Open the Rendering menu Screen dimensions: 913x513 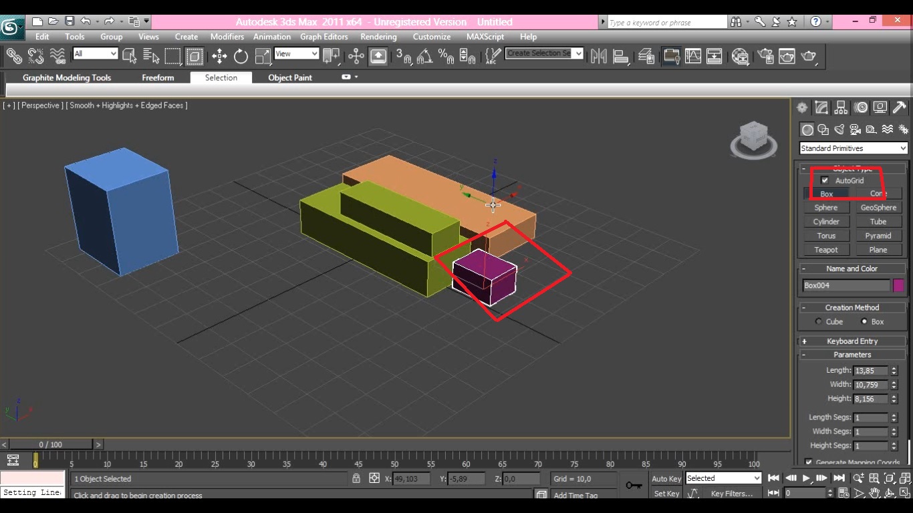pos(379,37)
